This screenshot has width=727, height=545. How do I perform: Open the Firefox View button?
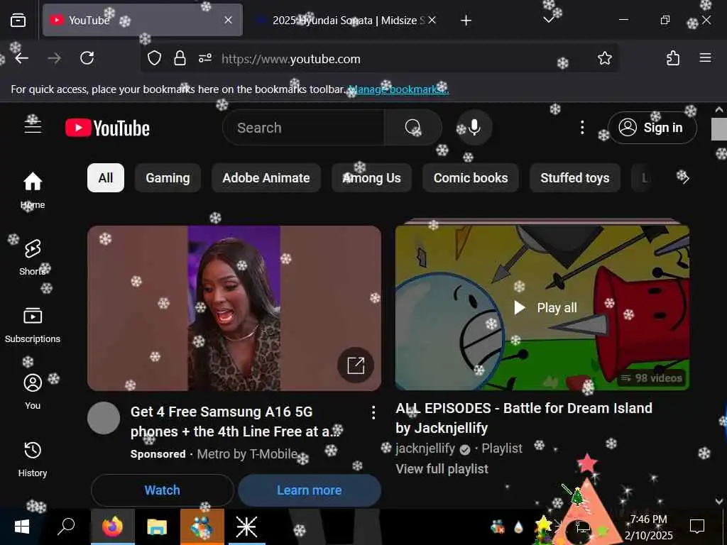pyautogui.click(x=18, y=20)
